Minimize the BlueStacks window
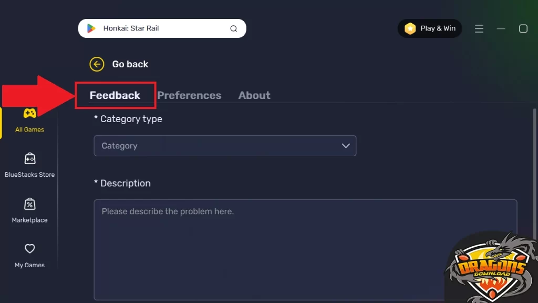This screenshot has width=538, height=303. tap(501, 28)
